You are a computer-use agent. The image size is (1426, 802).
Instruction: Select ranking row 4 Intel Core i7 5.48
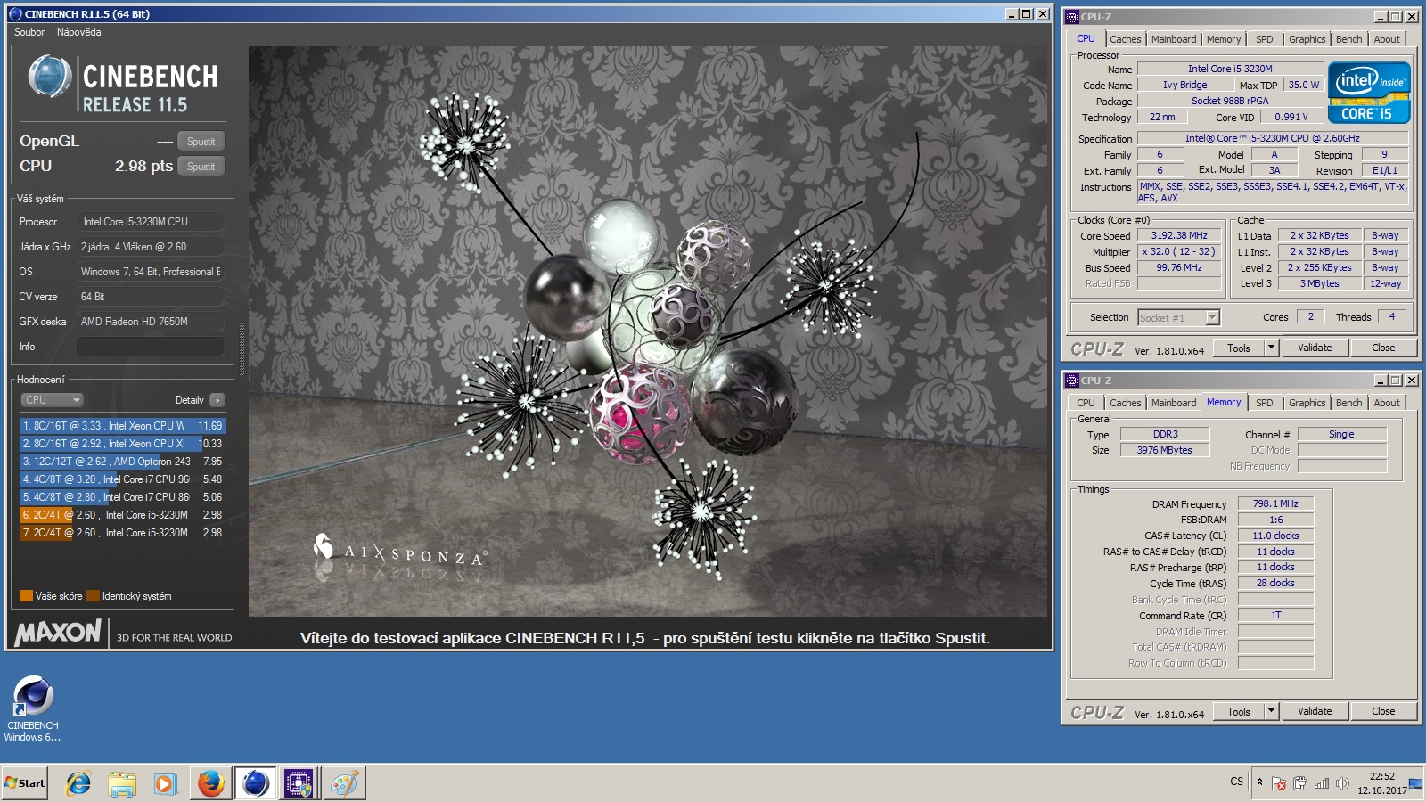click(x=122, y=479)
